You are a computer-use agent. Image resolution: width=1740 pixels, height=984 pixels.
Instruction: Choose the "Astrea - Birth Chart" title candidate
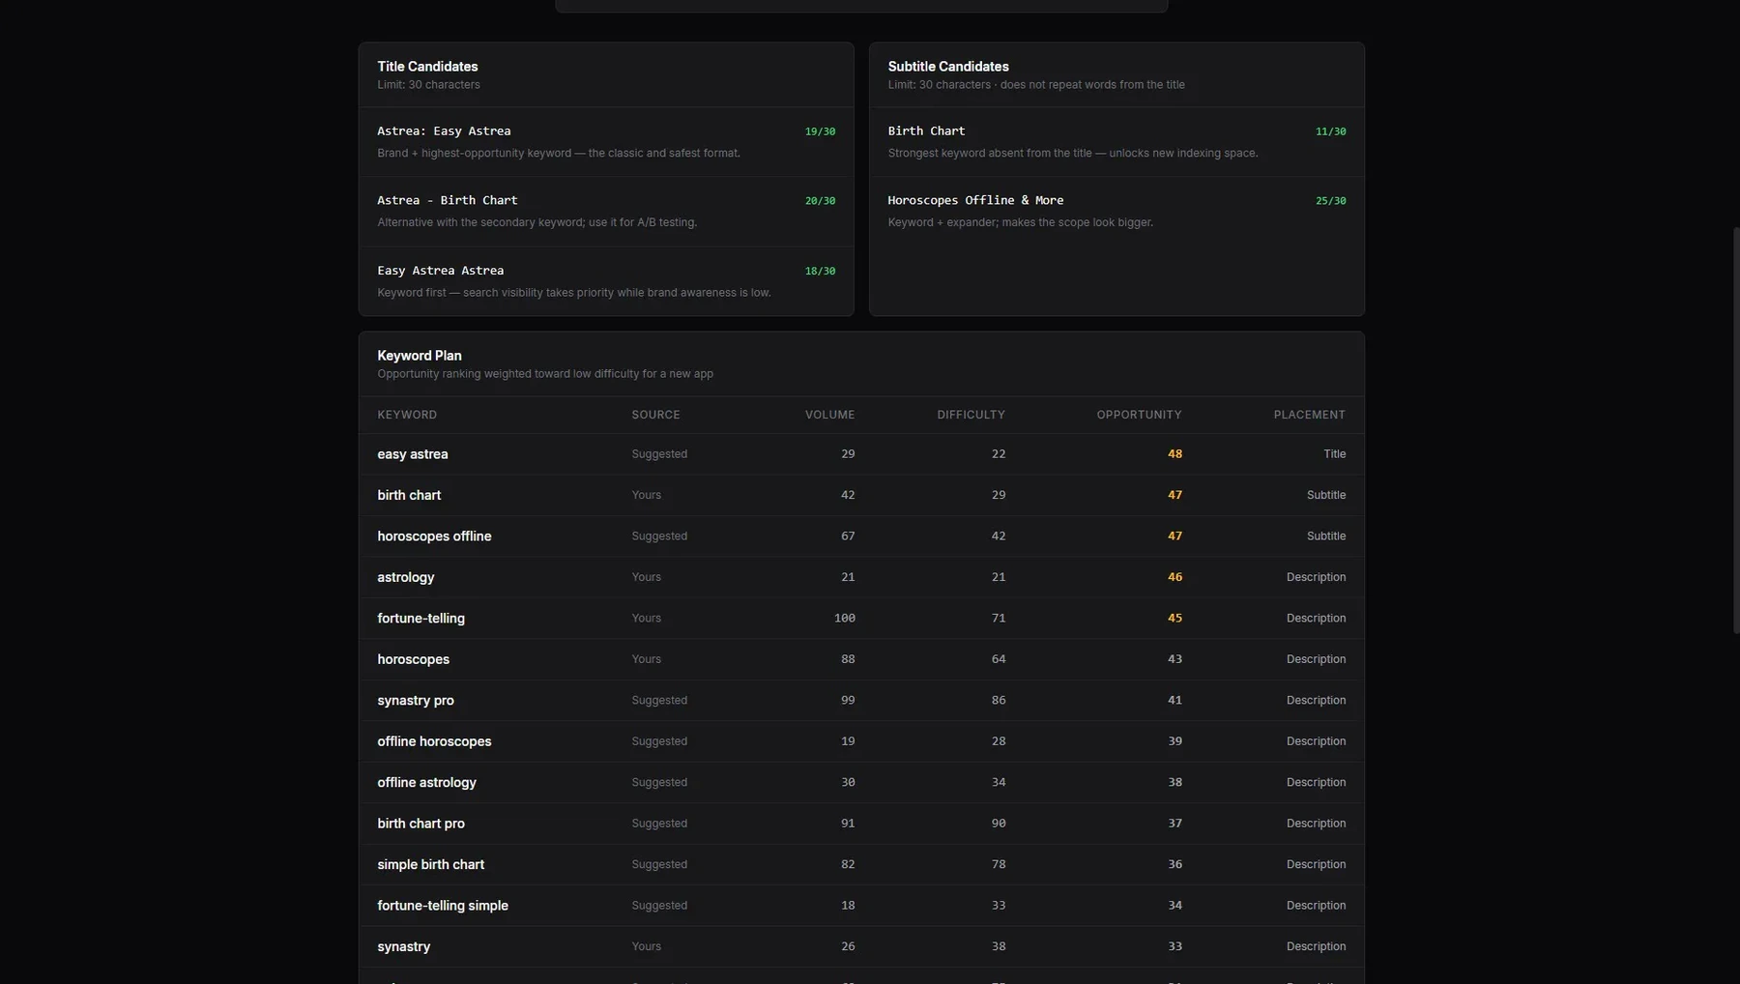(x=448, y=201)
